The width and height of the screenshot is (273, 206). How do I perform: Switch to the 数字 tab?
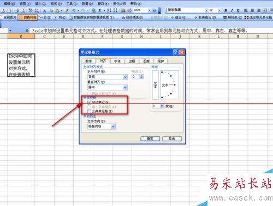88,61
